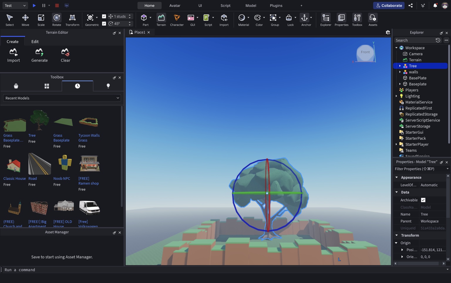451x283 pixels.
Task: Switch to the Model ribbon tab
Action: coord(250,5)
